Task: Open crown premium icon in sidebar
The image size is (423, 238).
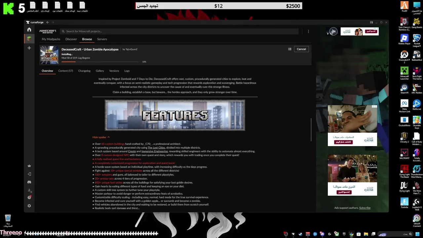Action: click(29, 166)
